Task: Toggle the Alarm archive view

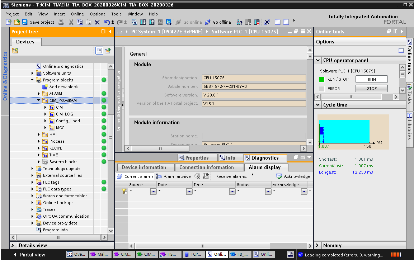Action: tap(174, 176)
